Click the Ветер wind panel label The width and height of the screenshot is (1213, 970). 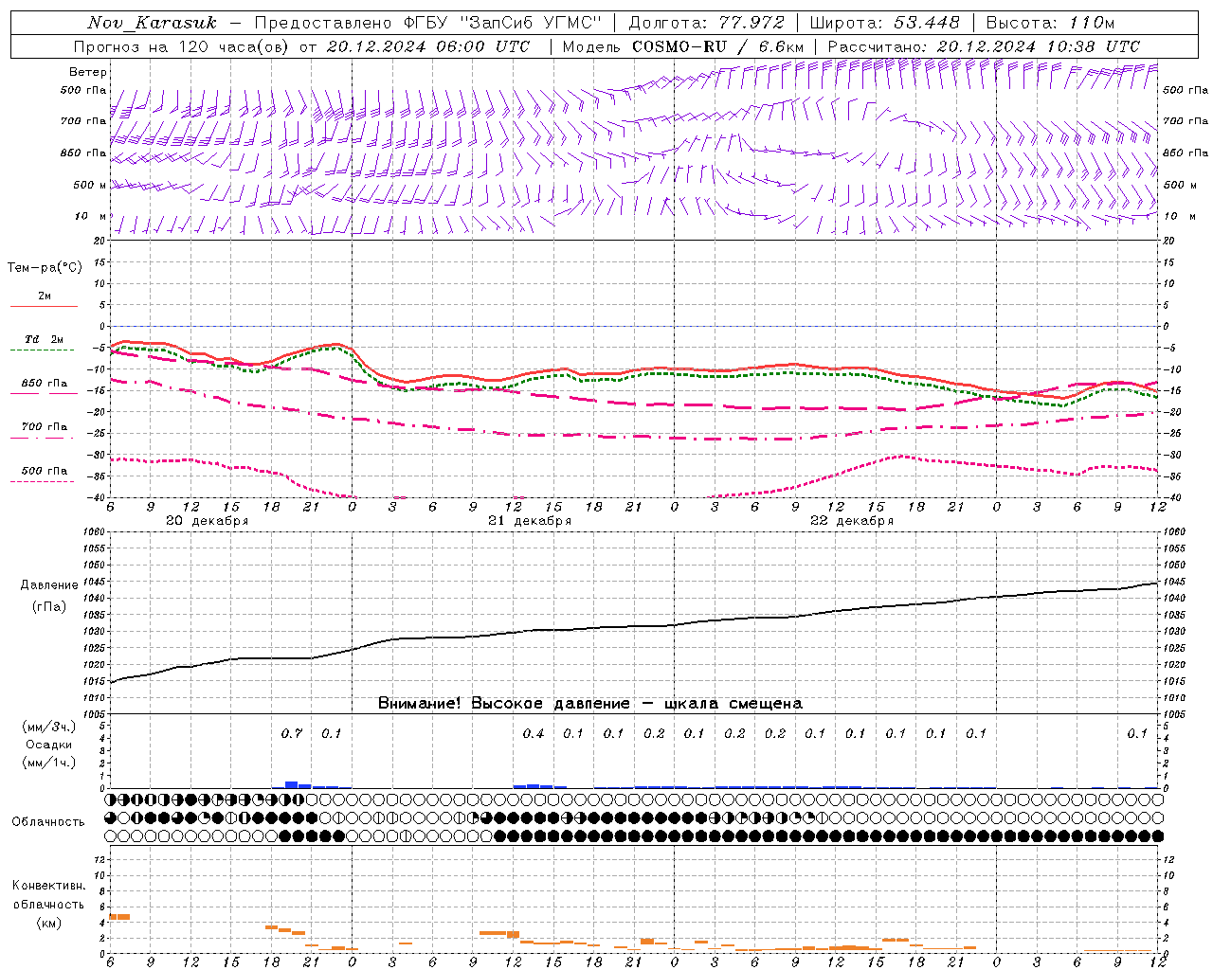(88, 72)
